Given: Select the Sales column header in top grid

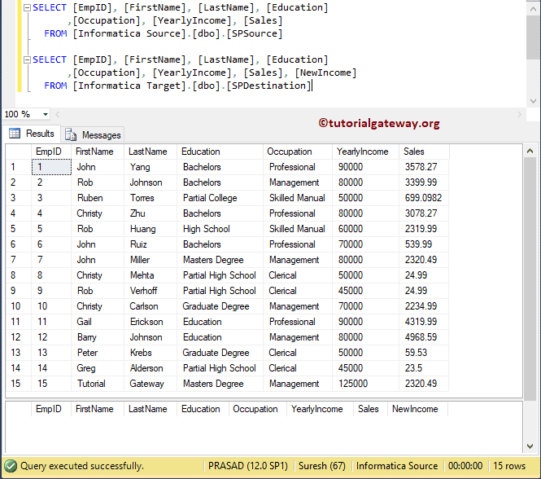Looking at the screenshot, I should (413, 152).
